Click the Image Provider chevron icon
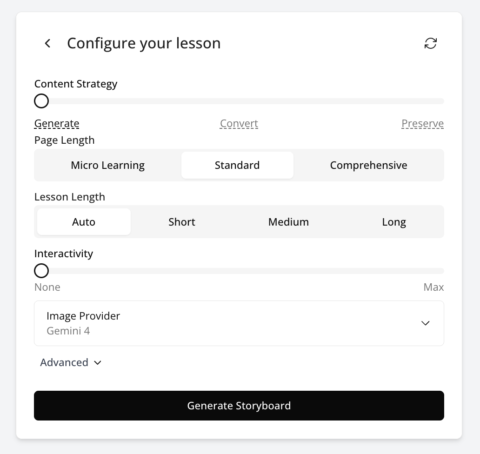The width and height of the screenshot is (480, 454). point(425,323)
